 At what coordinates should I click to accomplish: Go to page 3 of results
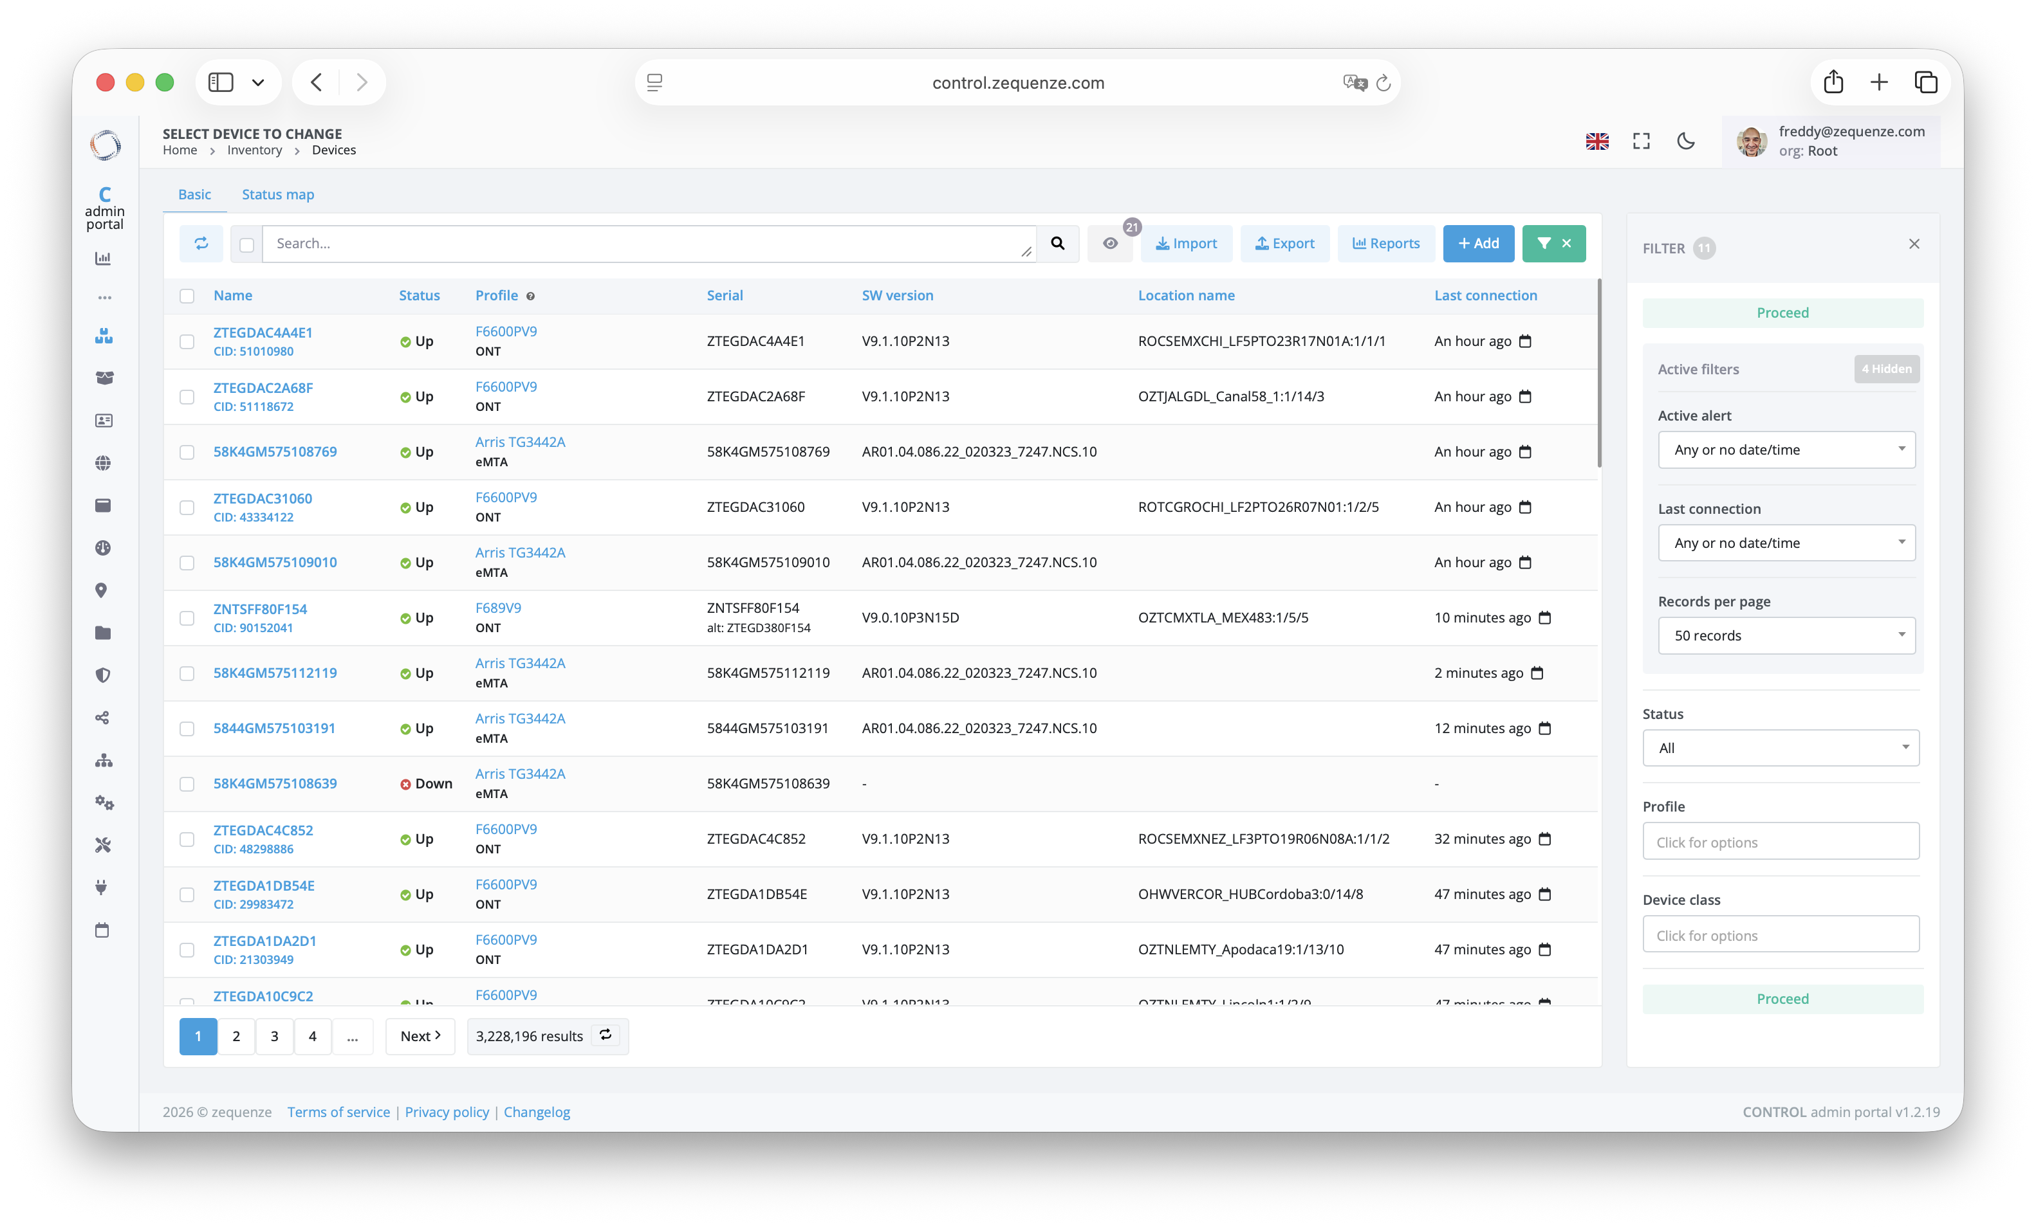click(x=274, y=1035)
